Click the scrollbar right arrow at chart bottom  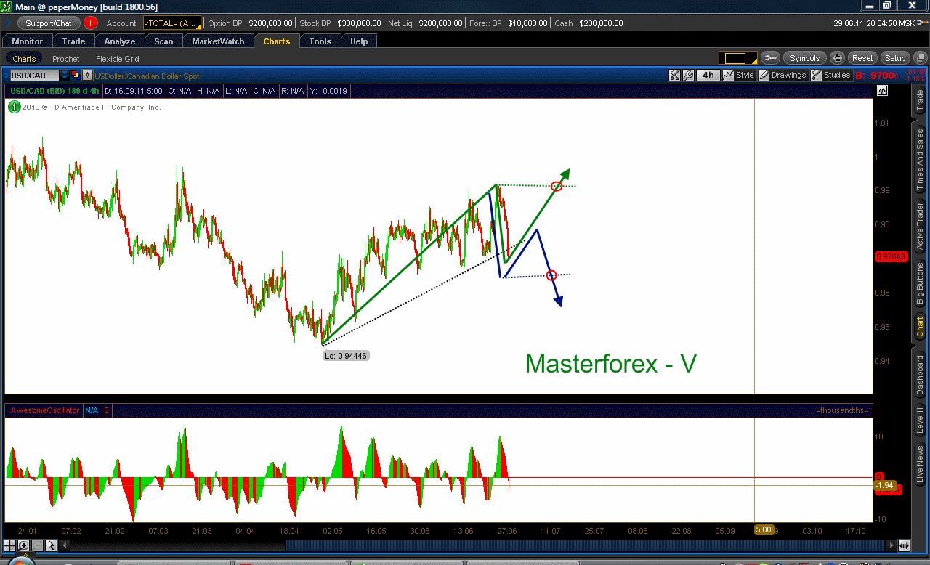[892, 545]
